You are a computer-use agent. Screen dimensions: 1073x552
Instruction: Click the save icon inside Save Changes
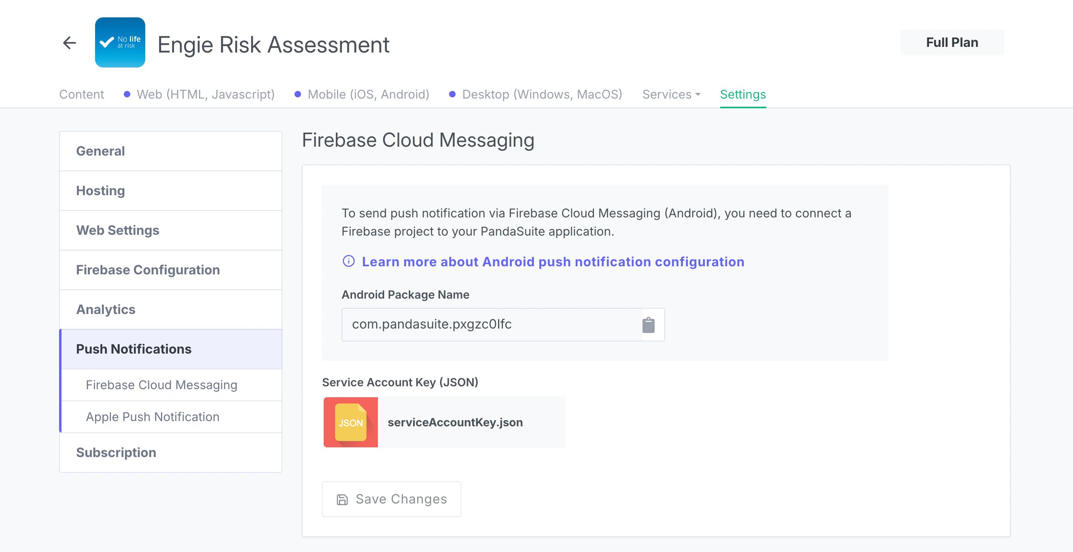[x=341, y=499]
